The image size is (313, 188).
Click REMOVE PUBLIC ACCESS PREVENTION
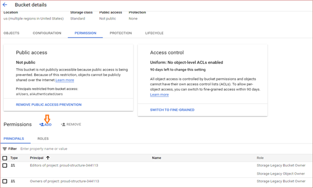point(49,105)
